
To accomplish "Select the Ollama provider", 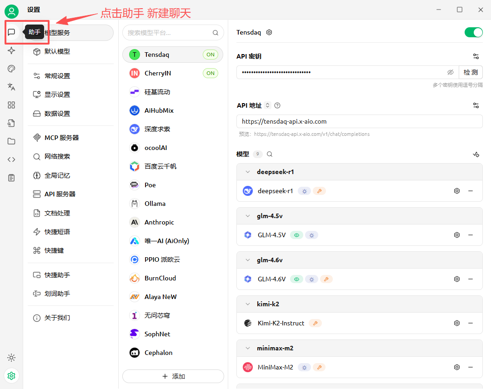I will (173, 204).
